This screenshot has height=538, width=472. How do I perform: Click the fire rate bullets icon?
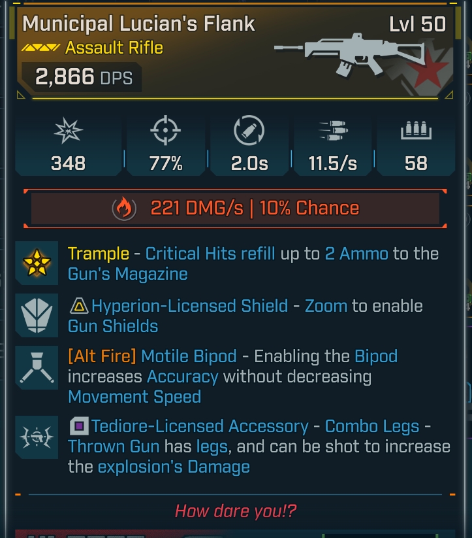point(333,132)
